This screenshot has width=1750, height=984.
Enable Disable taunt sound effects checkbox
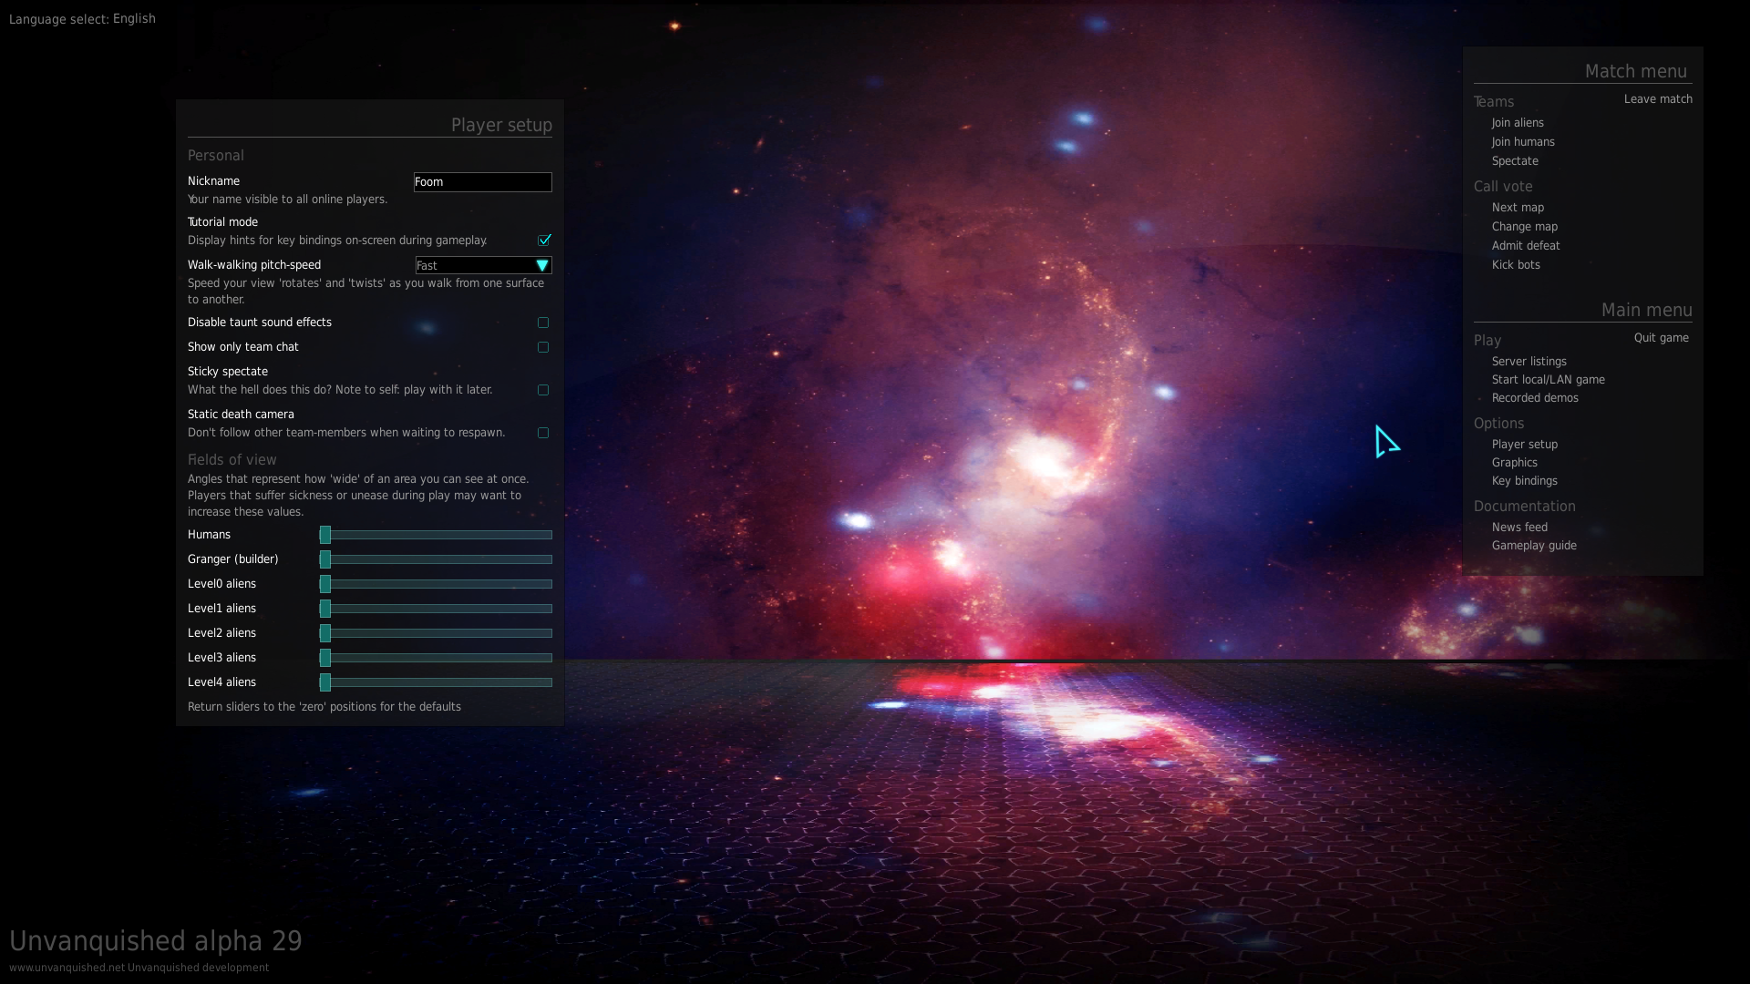[543, 323]
